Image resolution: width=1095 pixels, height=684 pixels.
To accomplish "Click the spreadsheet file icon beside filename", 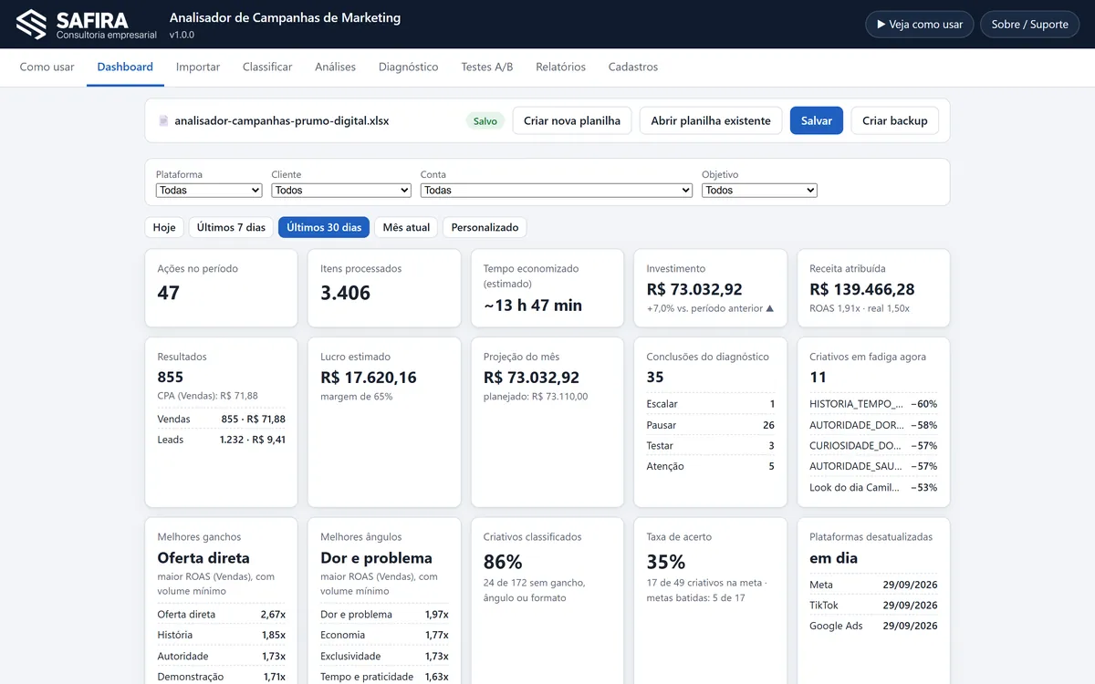I will coord(163,120).
